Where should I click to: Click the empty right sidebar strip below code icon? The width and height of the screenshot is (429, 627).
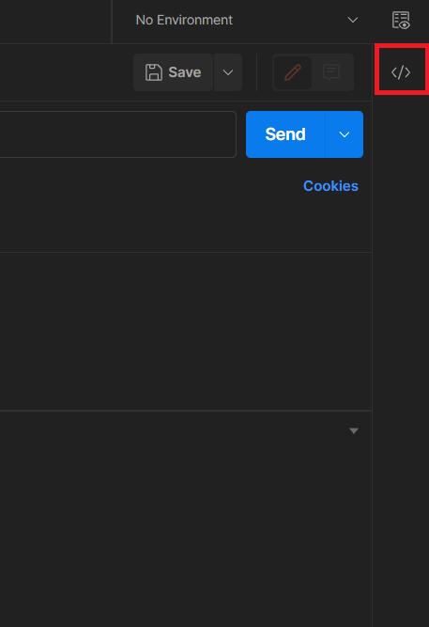pyautogui.click(x=401, y=360)
